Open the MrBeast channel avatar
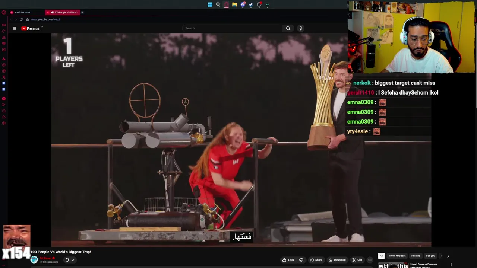 pyautogui.click(x=34, y=260)
